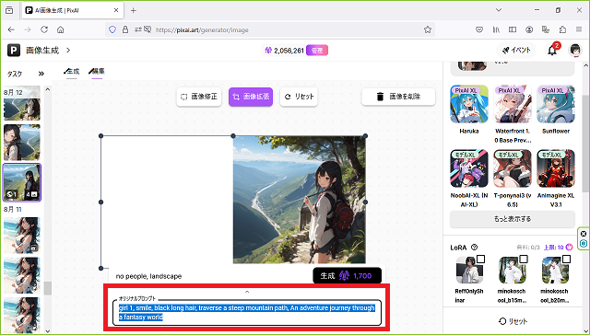Select the T-ponynai3 model
590x335 pixels.
point(513,168)
